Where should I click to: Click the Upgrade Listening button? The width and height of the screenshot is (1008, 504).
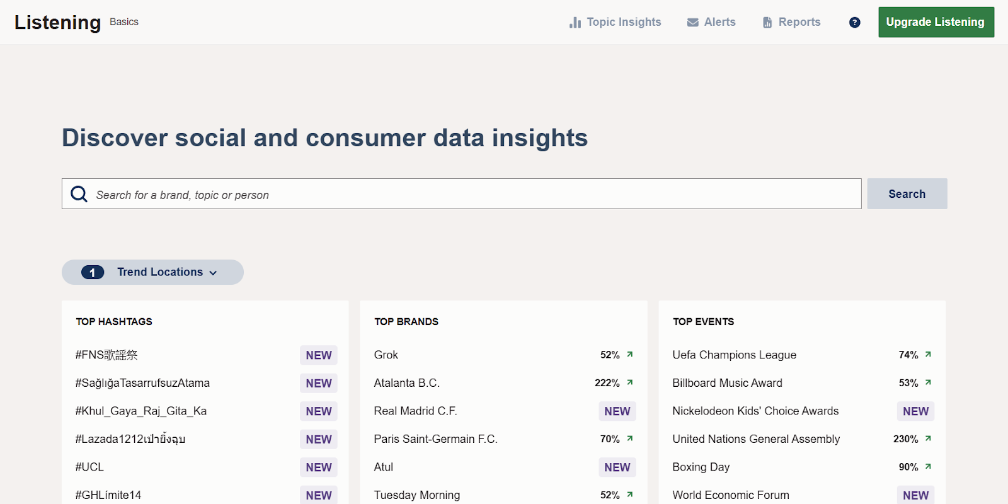click(936, 22)
